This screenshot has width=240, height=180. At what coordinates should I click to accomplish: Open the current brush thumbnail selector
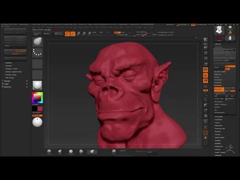click(x=37, y=41)
